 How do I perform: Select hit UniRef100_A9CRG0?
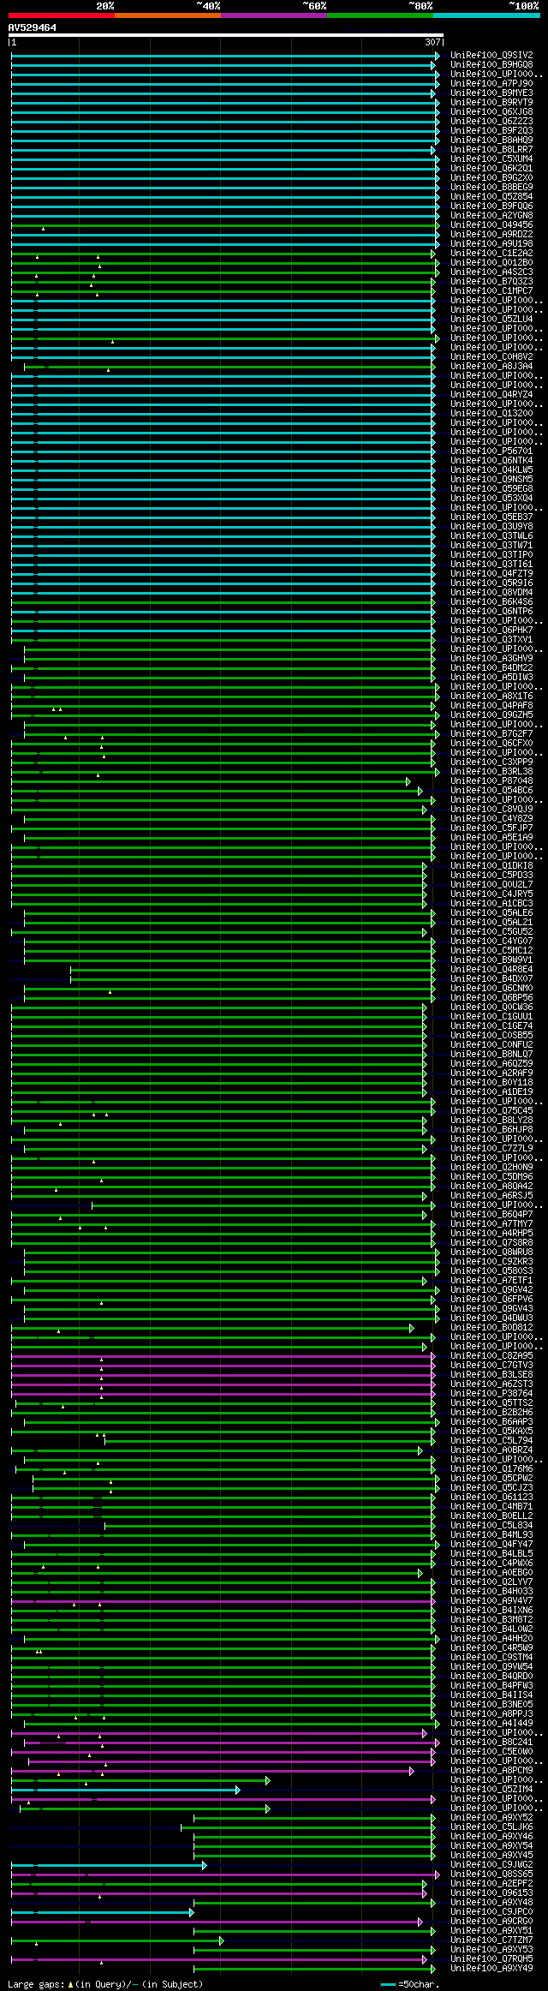(x=491, y=1922)
